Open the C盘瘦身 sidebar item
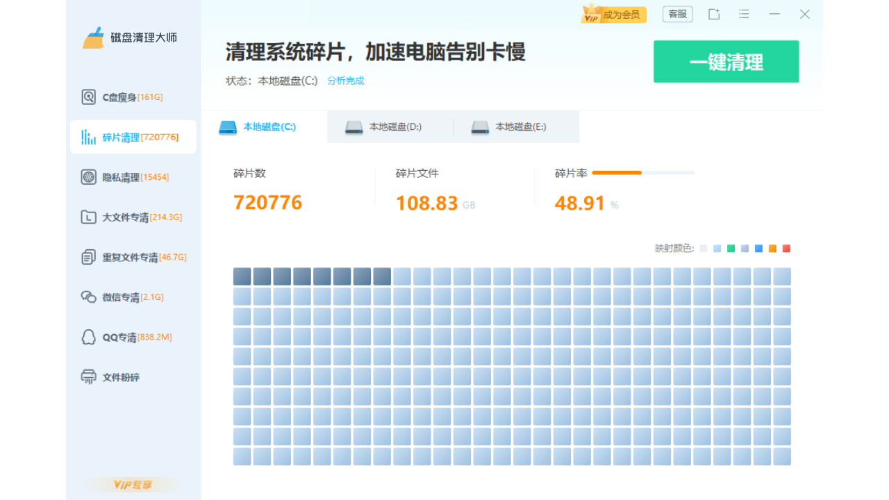Screen dimensions: 889x500 [x=133, y=97]
